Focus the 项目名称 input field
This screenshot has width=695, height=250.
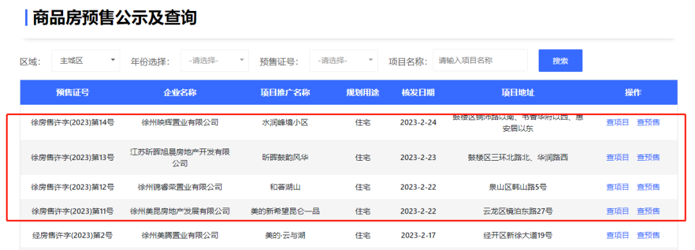coord(480,60)
